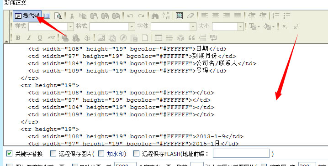Screen dimensions: 328x166
Task: Click the code line containing 2013-1-9
Action: click(136, 136)
